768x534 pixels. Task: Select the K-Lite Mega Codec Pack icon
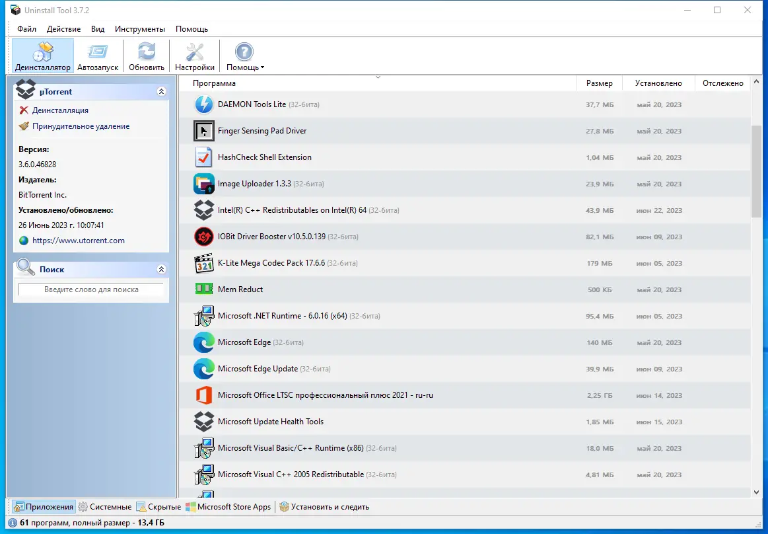click(204, 263)
